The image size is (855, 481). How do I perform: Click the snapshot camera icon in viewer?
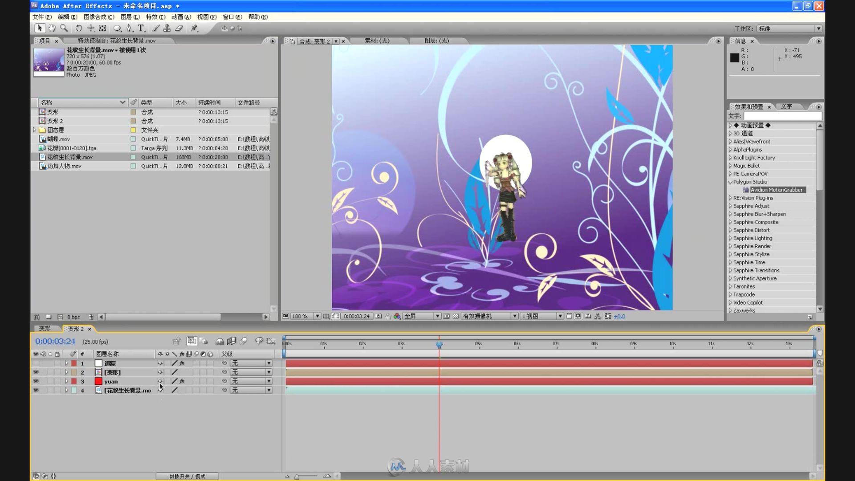click(379, 316)
